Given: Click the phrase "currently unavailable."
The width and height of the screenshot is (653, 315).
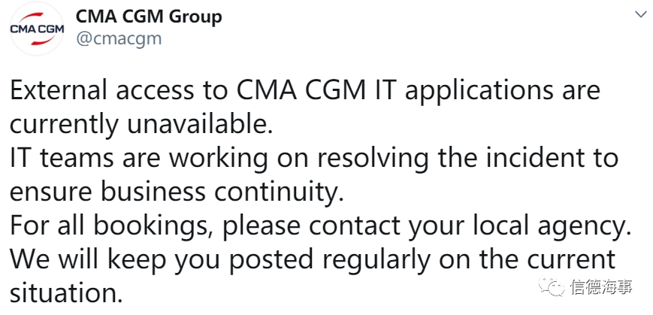Looking at the screenshot, I should [x=141, y=126].
